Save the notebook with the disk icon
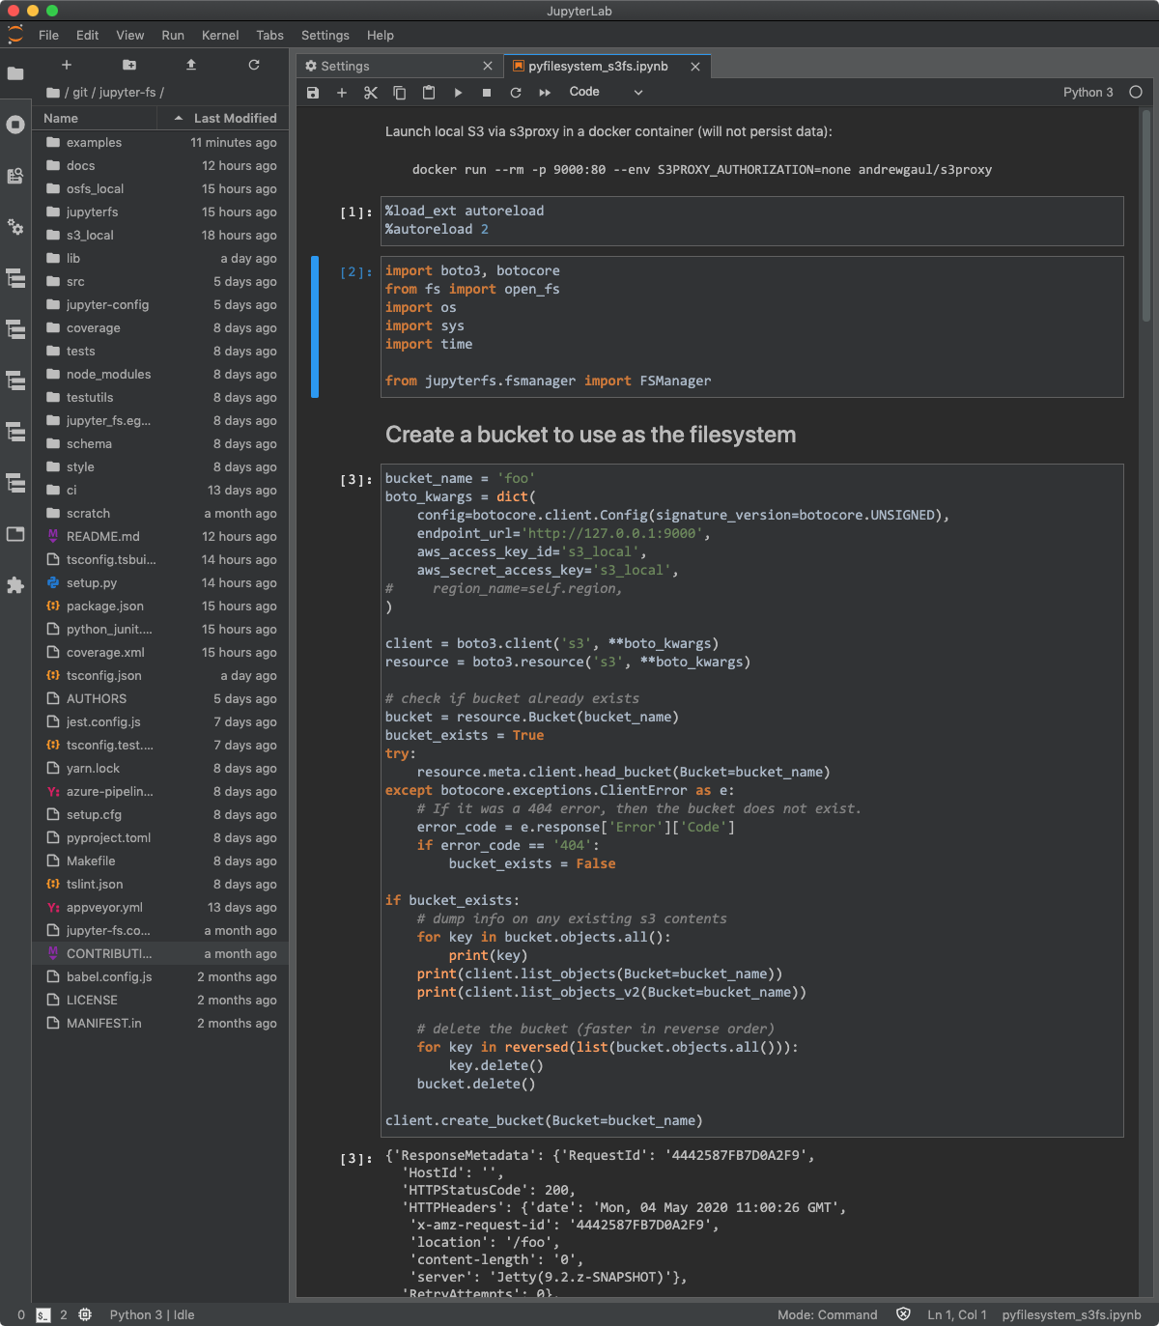Screen dimensions: 1159x1326 313,93
